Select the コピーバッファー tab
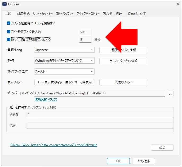The height and width of the screenshot is (167, 182). tap(64, 14)
